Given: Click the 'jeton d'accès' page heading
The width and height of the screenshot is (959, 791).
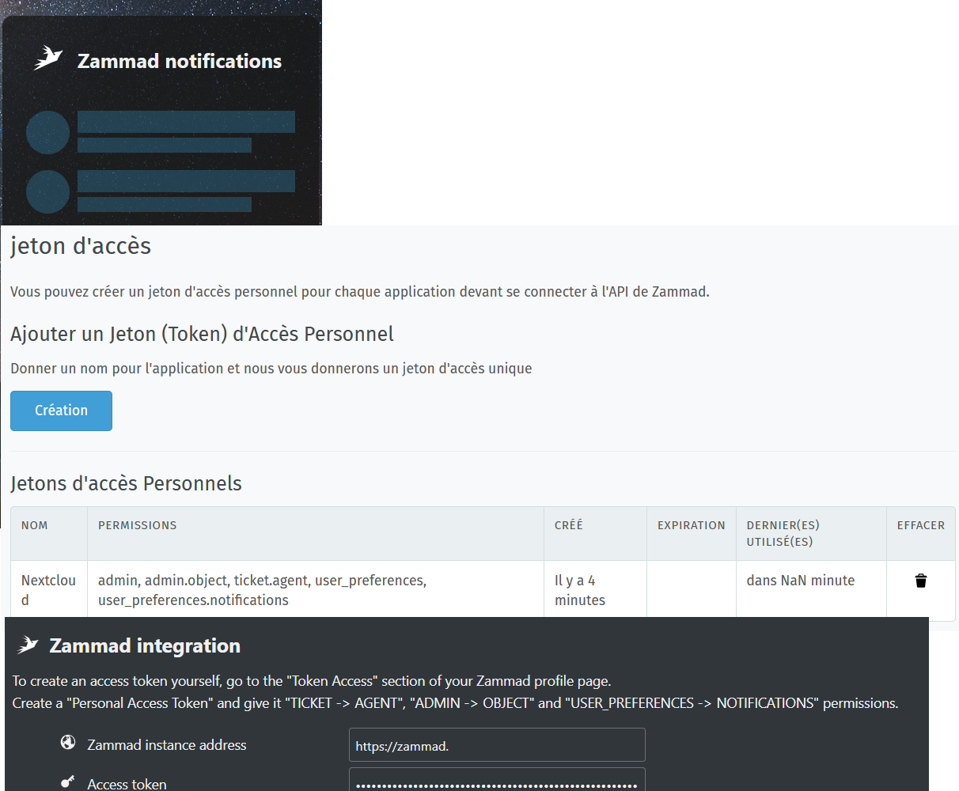Looking at the screenshot, I should pos(81,246).
